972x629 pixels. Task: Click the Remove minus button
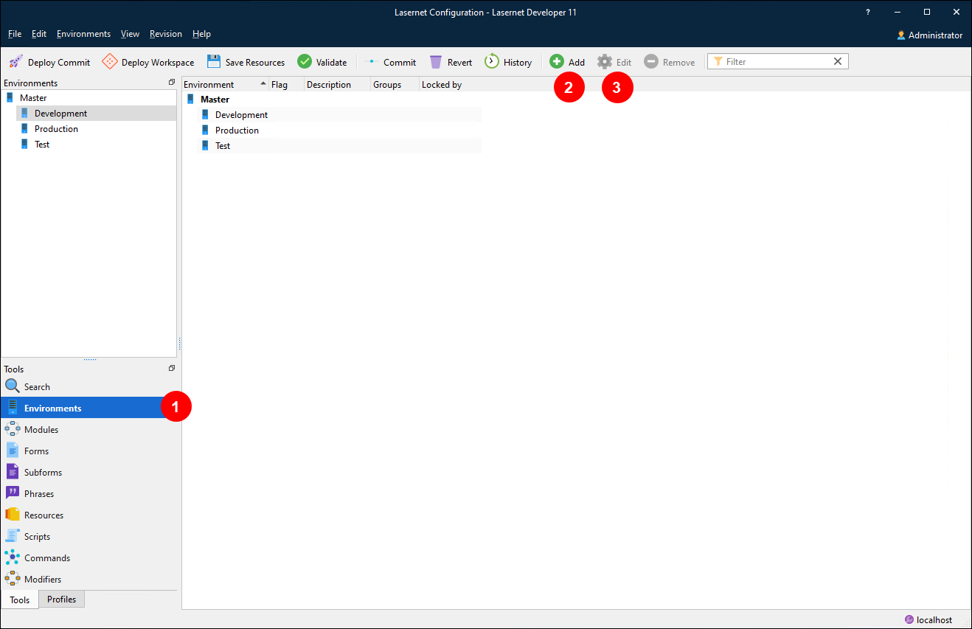coord(669,62)
